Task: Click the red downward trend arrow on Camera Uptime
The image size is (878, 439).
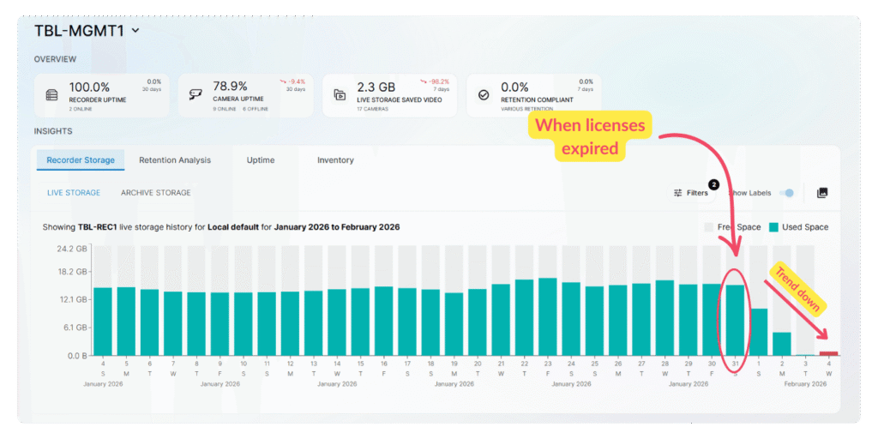Action: coord(282,81)
